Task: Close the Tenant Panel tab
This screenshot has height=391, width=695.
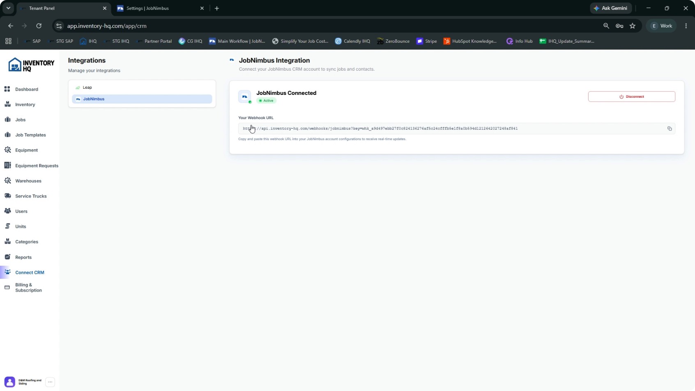Action: click(x=105, y=8)
